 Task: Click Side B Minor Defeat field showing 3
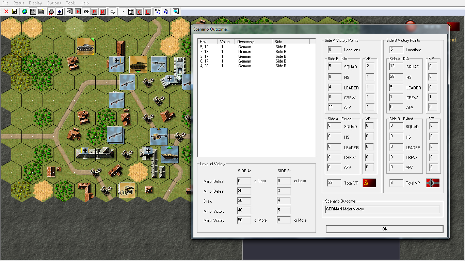[x=284, y=191]
